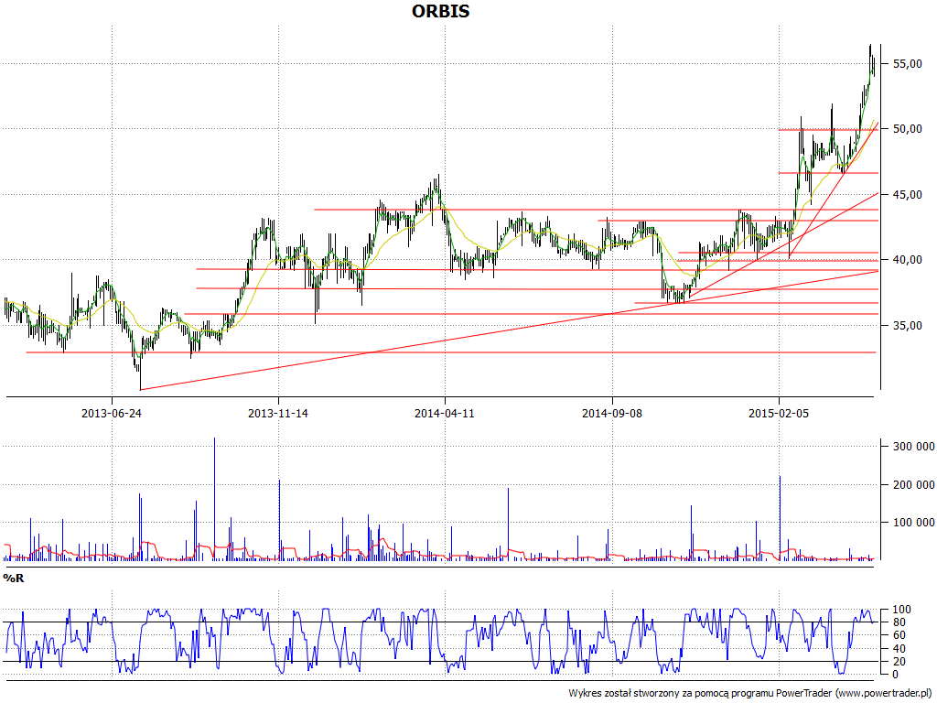Screen dimensions: 937x703
Task: Click the 40 level on %R axis
Action: coord(901,649)
